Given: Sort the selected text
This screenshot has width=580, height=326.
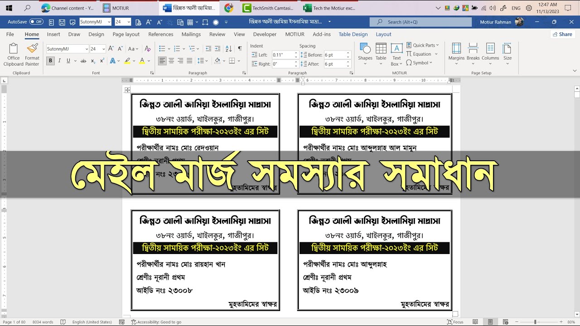Looking at the screenshot, I should (x=229, y=48).
